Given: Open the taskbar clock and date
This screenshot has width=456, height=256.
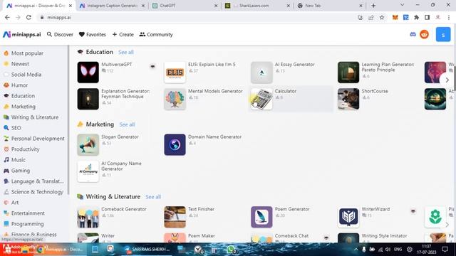Looking at the screenshot, I should click(x=426, y=250).
